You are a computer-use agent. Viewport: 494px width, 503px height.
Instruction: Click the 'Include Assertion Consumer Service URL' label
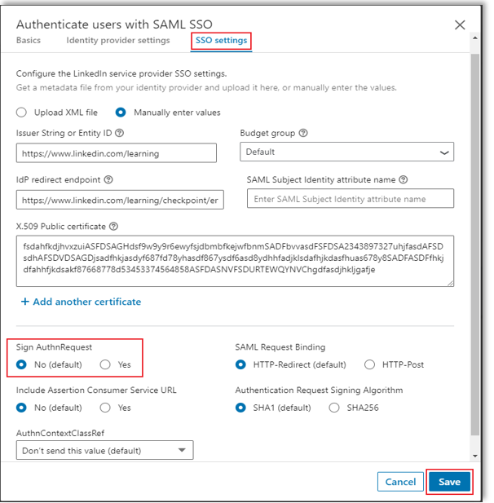96,390
